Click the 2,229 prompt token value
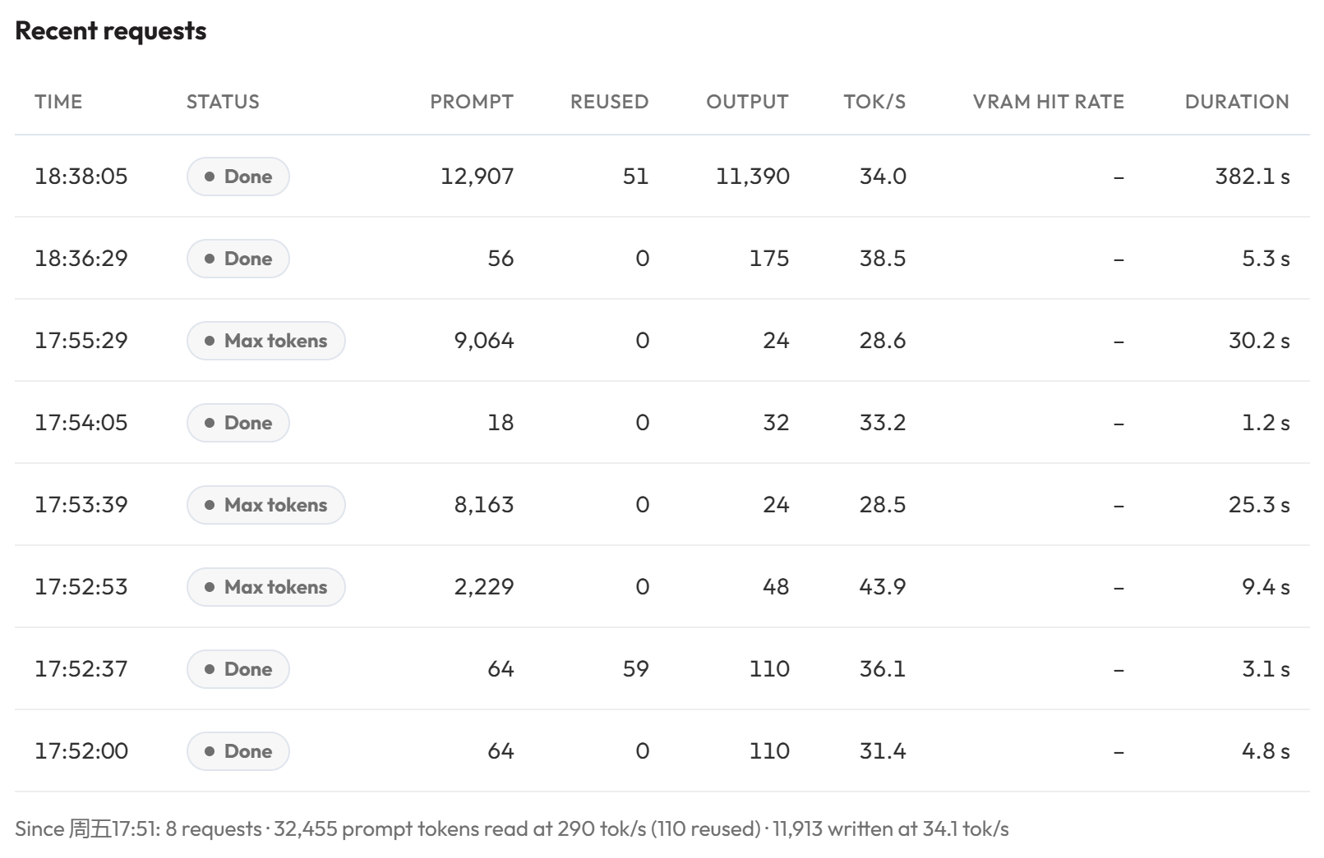Screen dimensions: 1324x858 coord(484,587)
